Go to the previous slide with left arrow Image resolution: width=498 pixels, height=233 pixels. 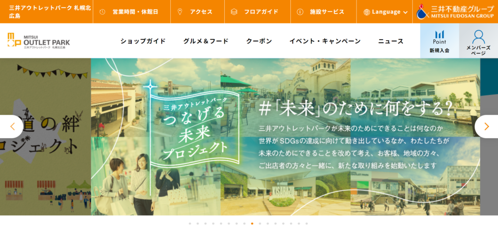point(12,126)
